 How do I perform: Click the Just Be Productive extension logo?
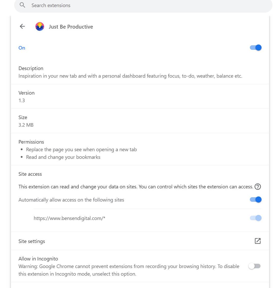(x=40, y=27)
